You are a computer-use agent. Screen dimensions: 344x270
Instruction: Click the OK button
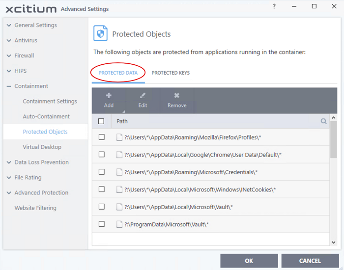[249, 261]
